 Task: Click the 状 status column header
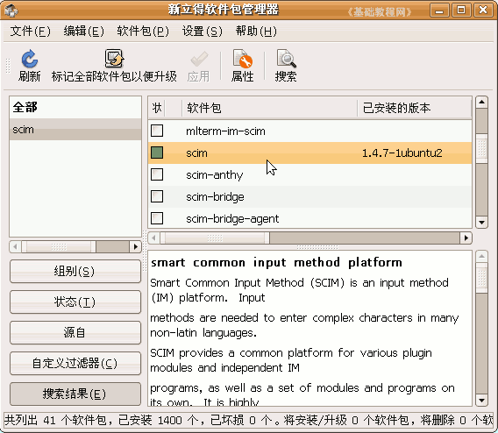tap(157, 108)
